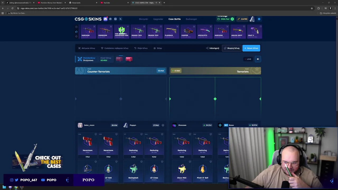
Task: Open the Windows Start button
Action: point(4,187)
